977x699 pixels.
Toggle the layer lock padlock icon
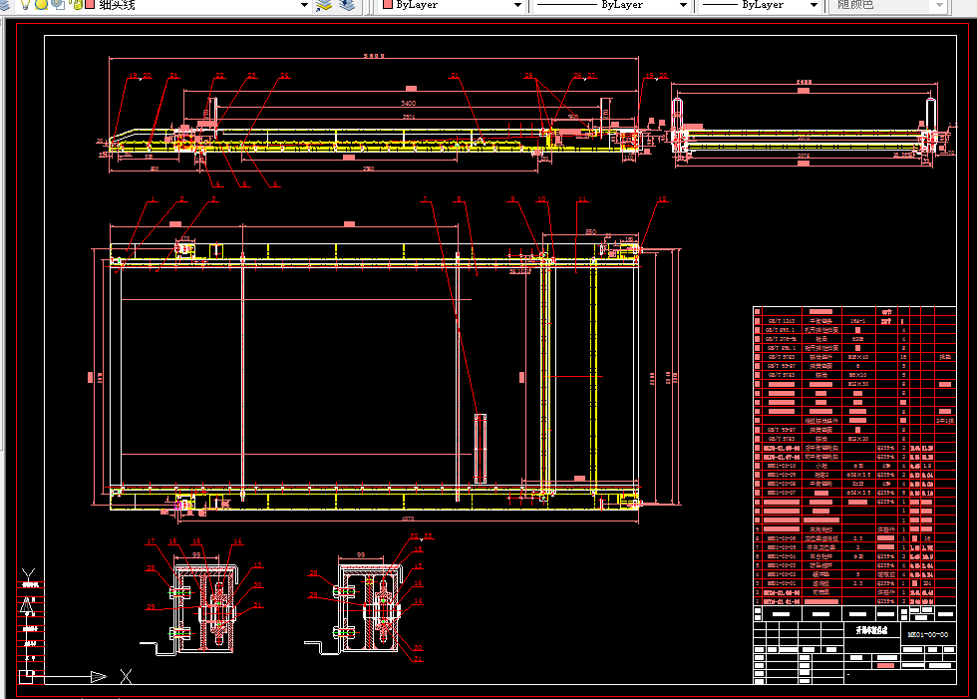tap(78, 4)
